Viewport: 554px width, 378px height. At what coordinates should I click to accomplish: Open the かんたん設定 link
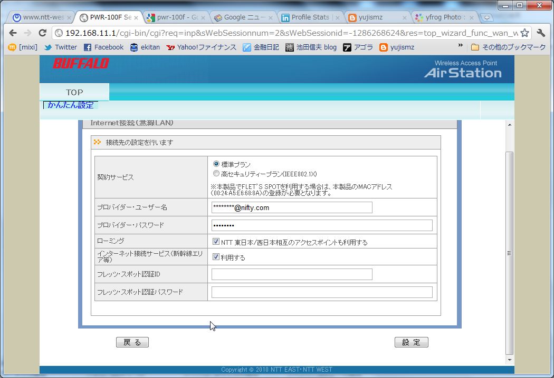click(x=70, y=105)
